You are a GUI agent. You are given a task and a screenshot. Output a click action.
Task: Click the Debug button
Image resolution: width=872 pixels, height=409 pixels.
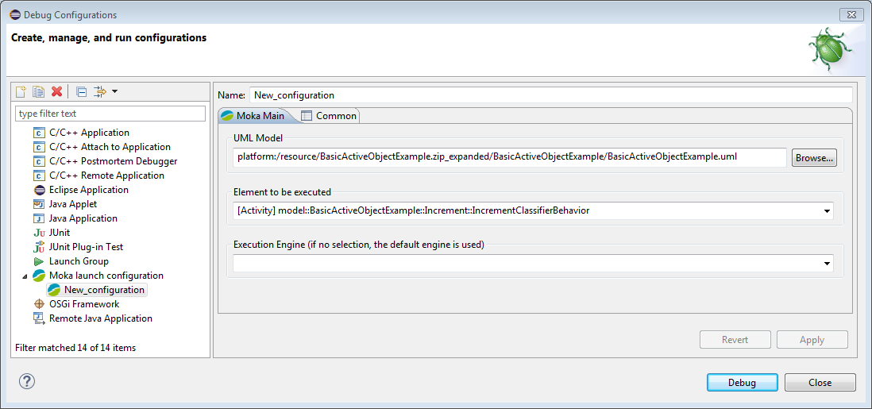pos(742,383)
